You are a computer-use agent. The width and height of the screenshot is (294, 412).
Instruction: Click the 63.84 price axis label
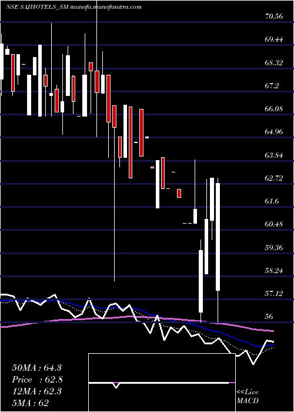(x=274, y=155)
